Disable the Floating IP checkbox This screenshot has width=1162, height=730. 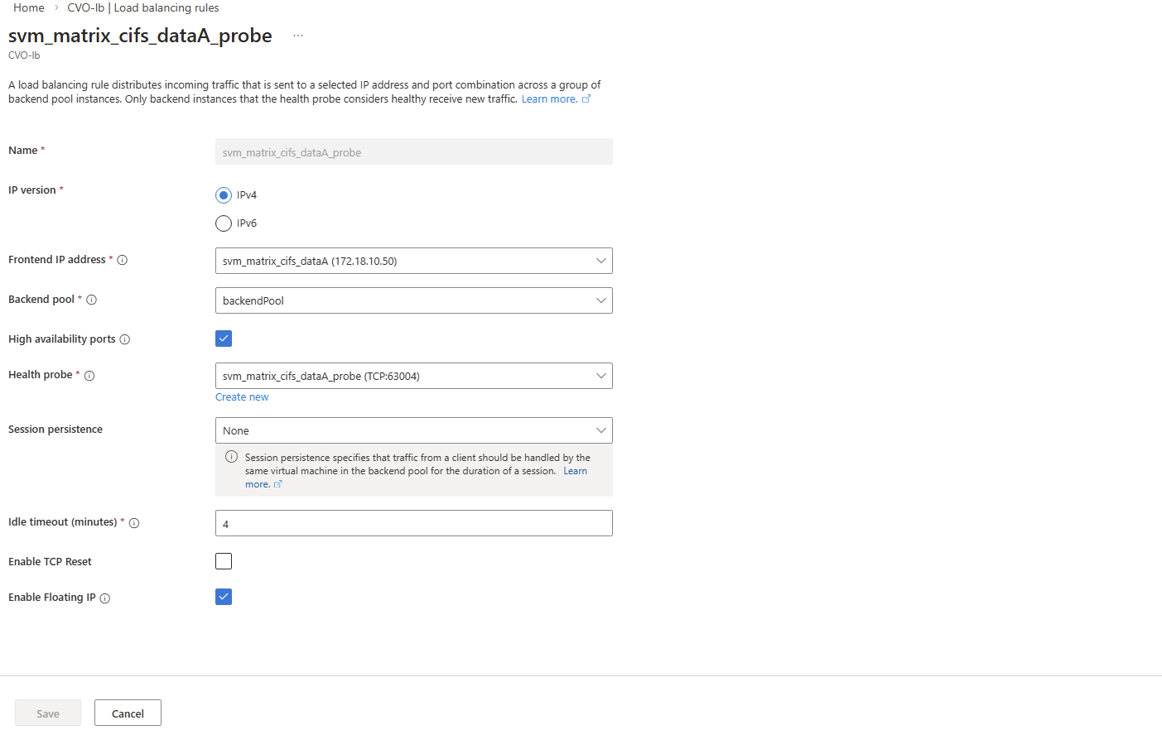click(224, 597)
